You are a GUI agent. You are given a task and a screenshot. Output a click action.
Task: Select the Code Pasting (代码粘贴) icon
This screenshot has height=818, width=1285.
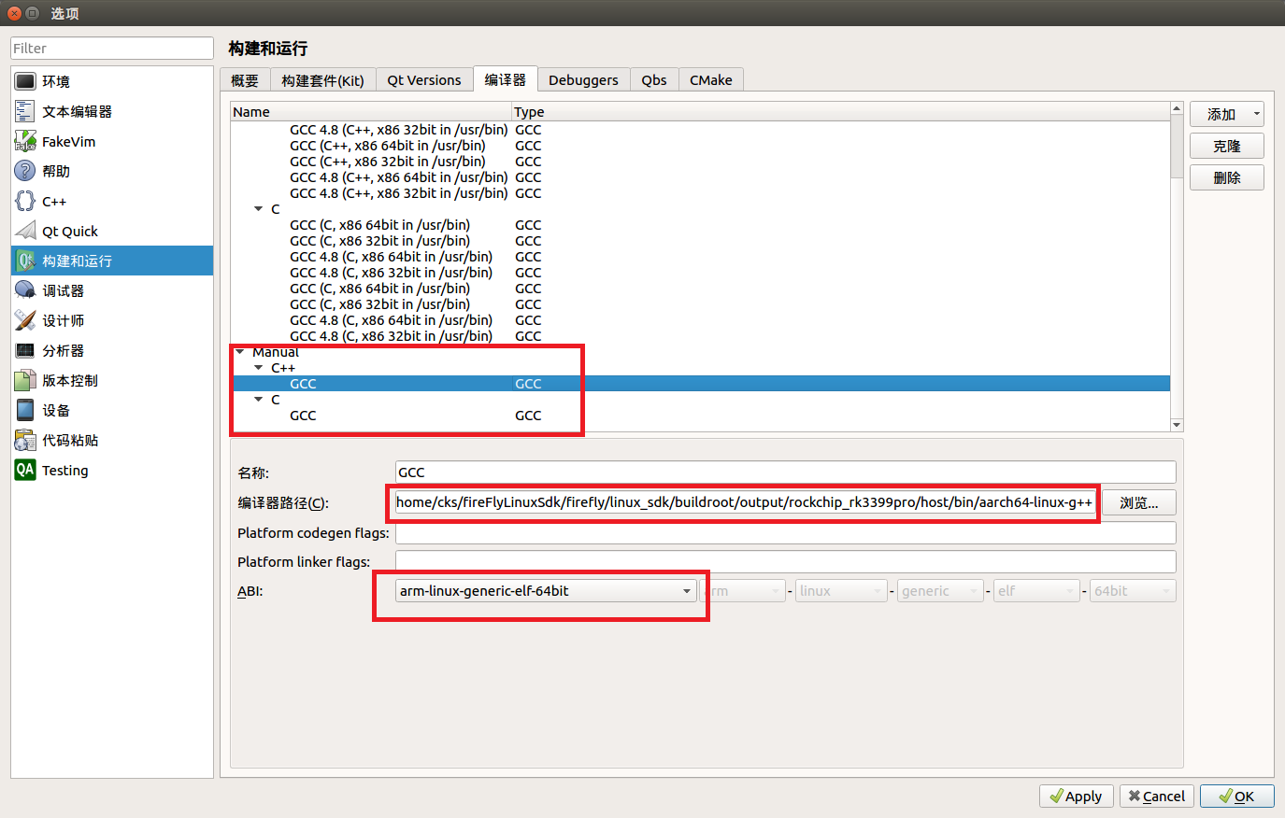click(x=25, y=440)
